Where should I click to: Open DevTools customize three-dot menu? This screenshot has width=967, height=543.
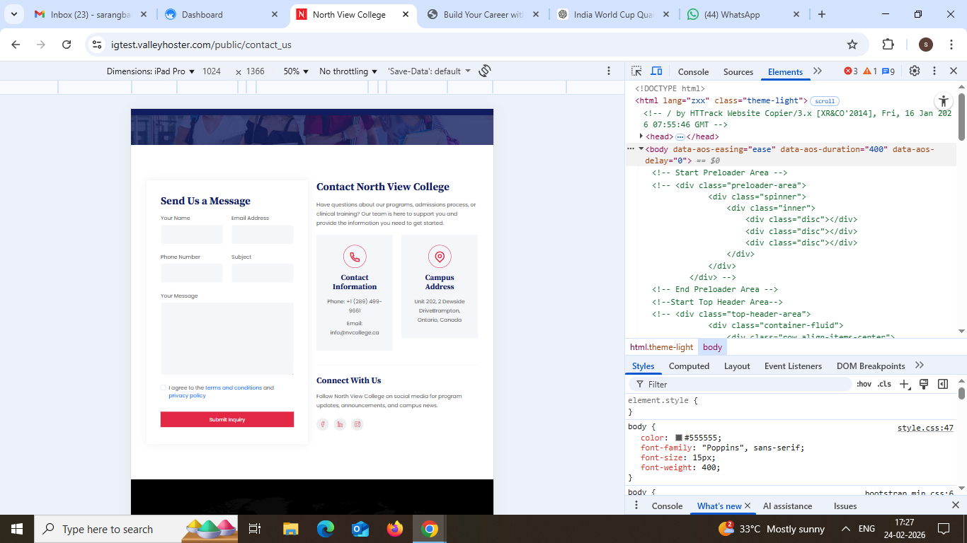tap(934, 71)
